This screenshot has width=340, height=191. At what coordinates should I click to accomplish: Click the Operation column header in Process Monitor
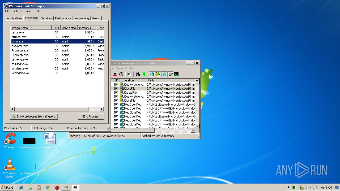pos(133,80)
